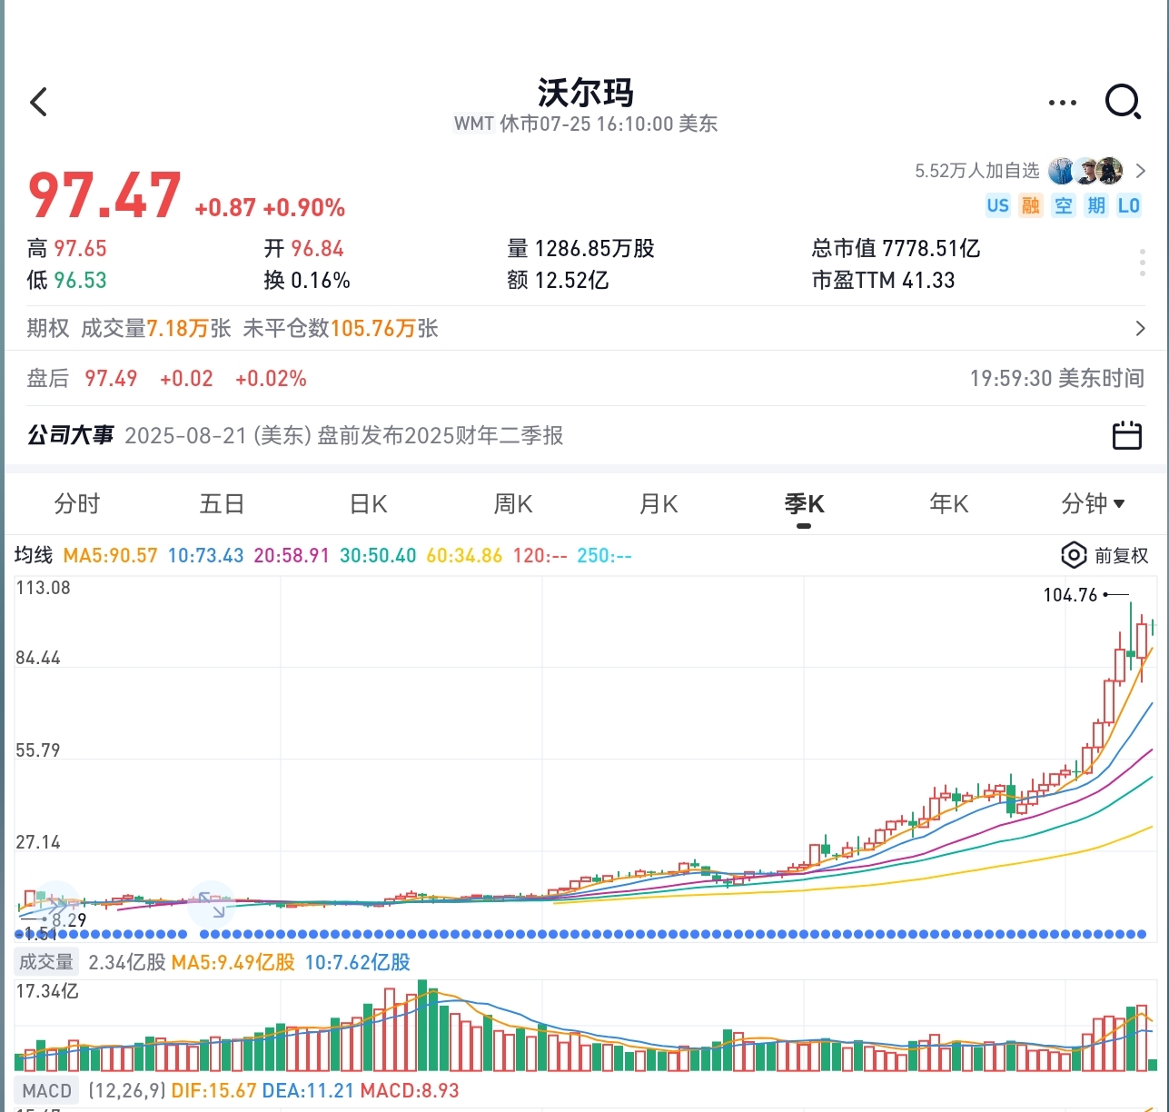The height and width of the screenshot is (1112, 1169).
Task: Change the MACD indicator selector
Action: pos(46,1090)
